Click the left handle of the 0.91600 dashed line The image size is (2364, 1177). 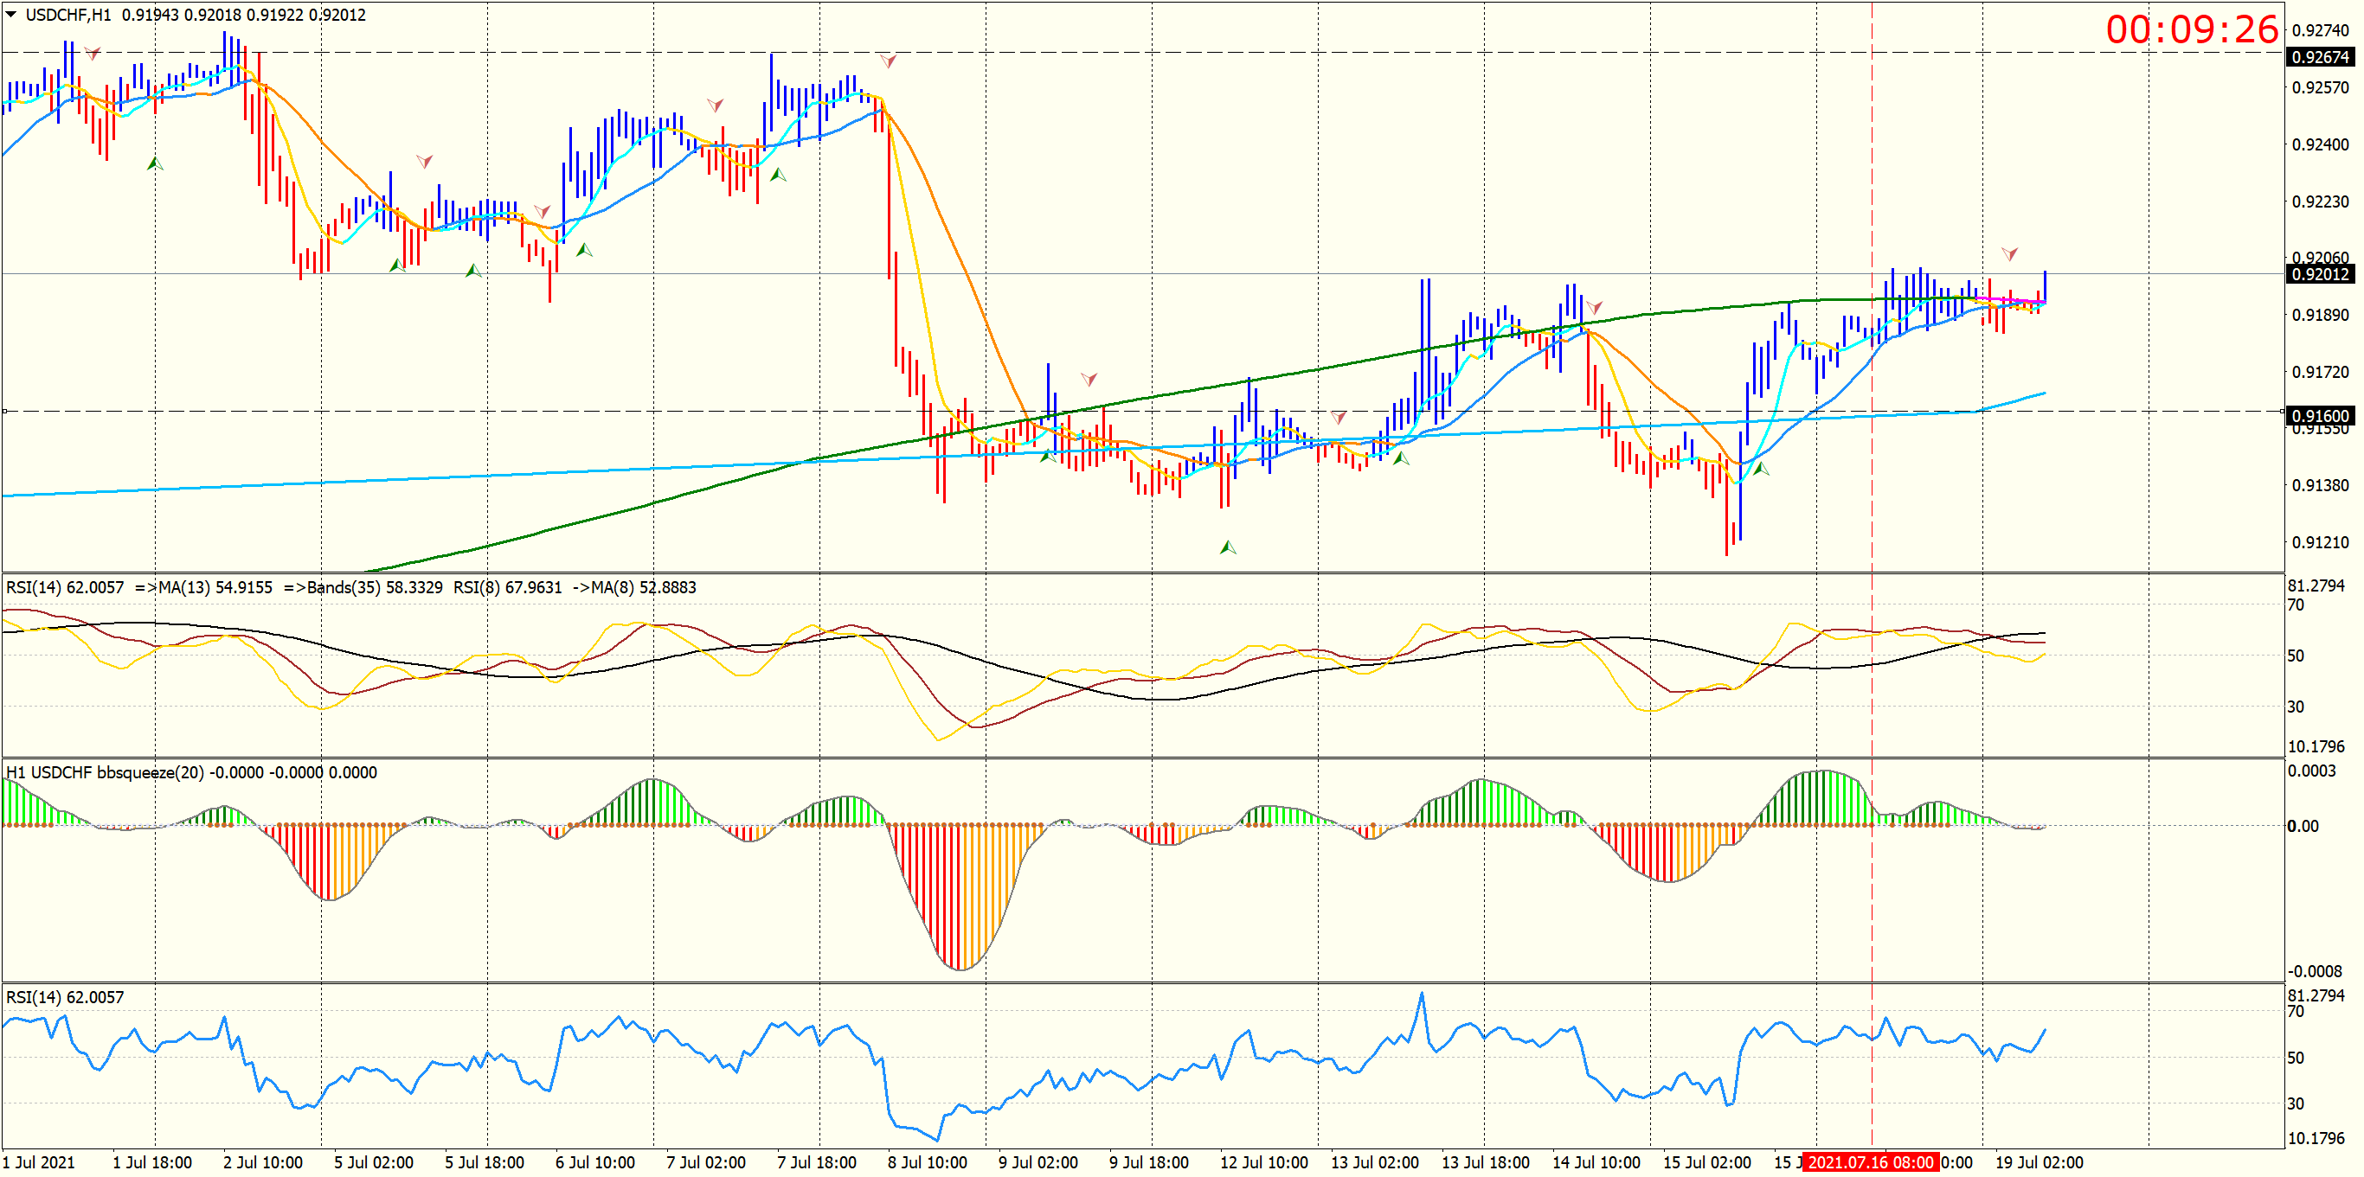(4, 411)
